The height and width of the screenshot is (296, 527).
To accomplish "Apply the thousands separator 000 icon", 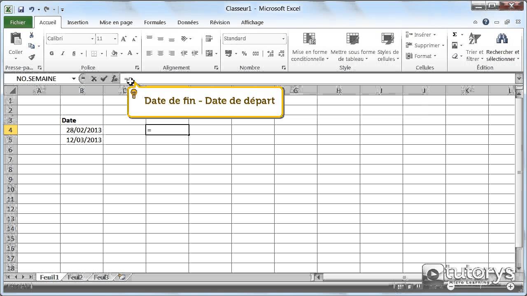I will 256,53.
